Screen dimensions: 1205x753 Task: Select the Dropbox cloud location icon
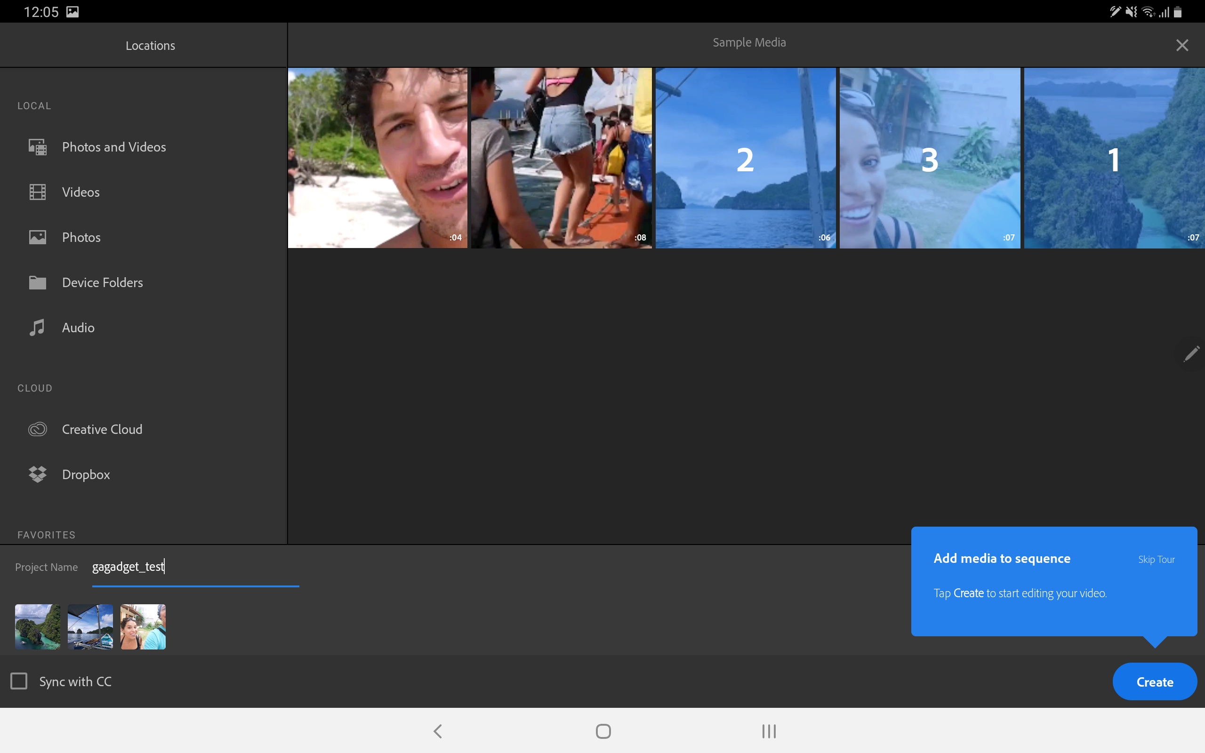[x=37, y=474]
